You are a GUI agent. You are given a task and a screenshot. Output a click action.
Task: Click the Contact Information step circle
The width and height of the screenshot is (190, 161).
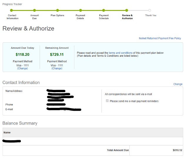11,11
